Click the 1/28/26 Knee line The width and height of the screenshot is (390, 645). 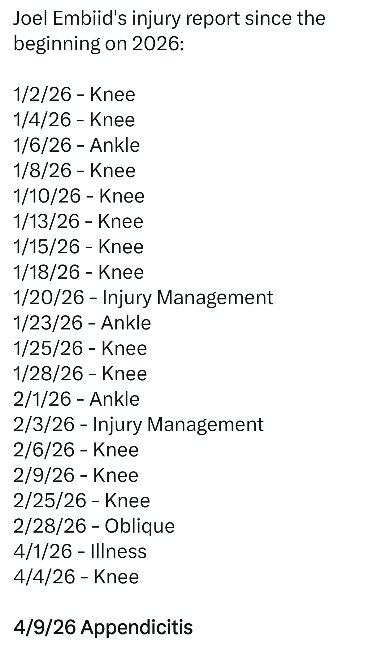pyautogui.click(x=80, y=373)
